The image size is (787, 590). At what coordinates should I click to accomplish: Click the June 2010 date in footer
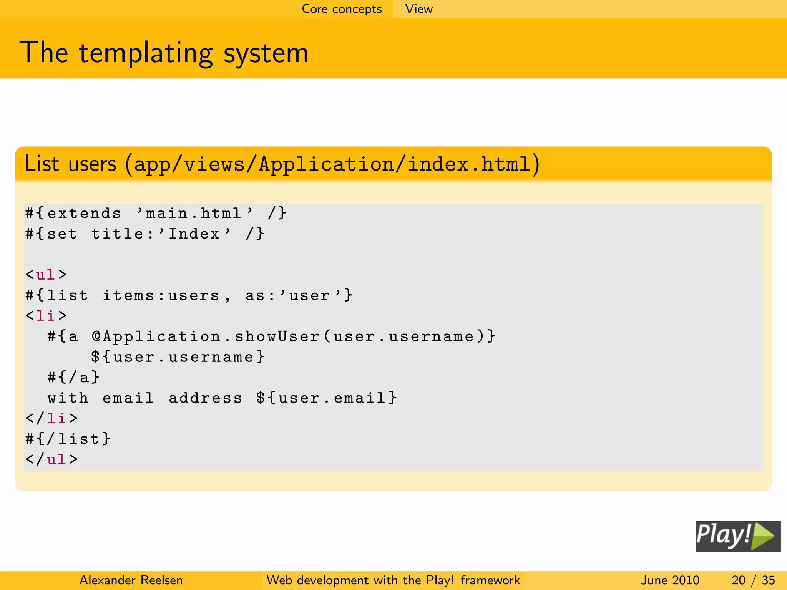pos(670,580)
